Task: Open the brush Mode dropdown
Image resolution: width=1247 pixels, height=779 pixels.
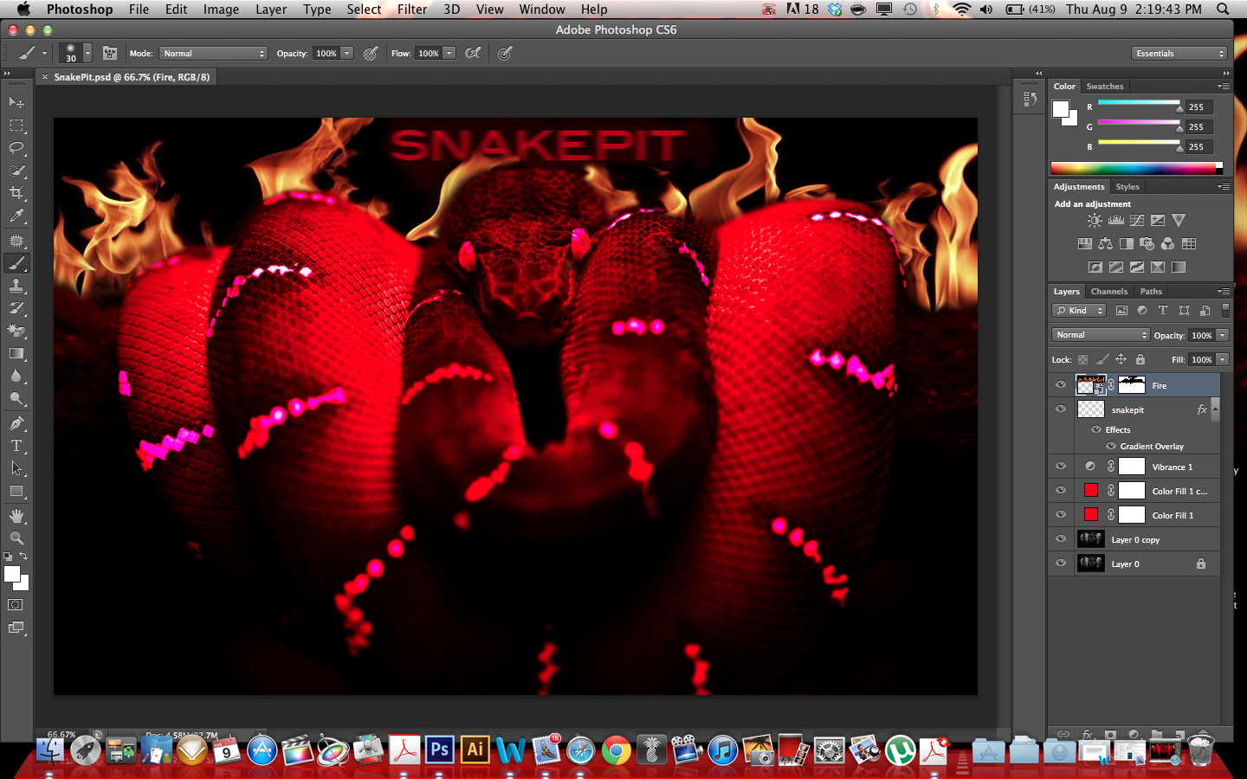Action: (x=213, y=53)
